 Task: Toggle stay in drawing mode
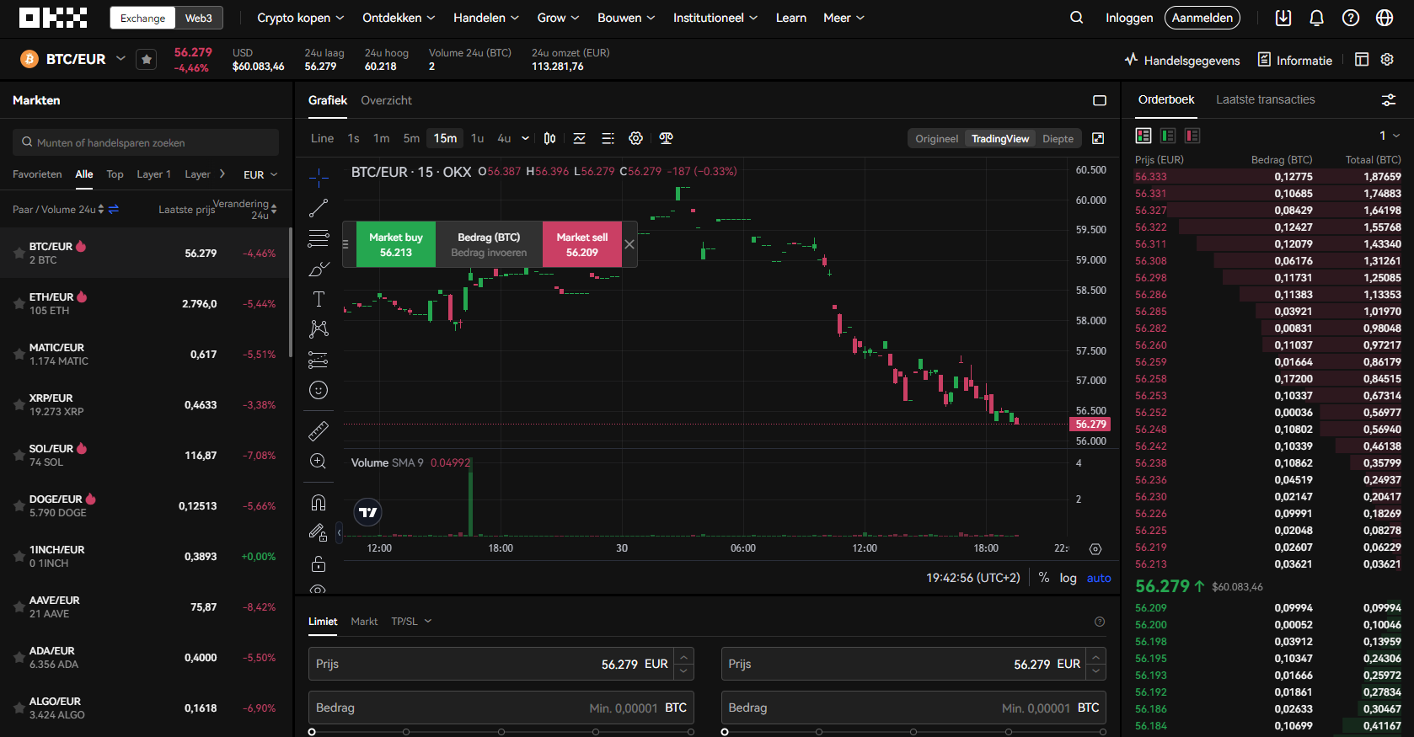point(319,533)
